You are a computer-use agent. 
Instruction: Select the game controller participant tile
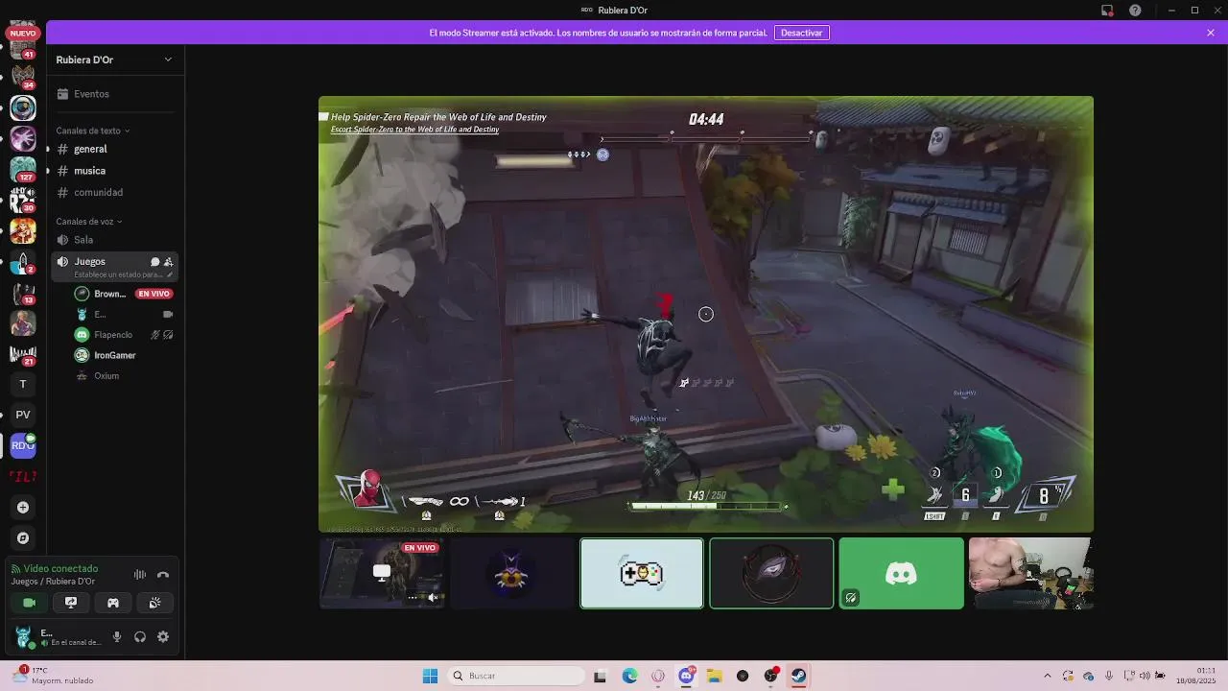click(642, 573)
